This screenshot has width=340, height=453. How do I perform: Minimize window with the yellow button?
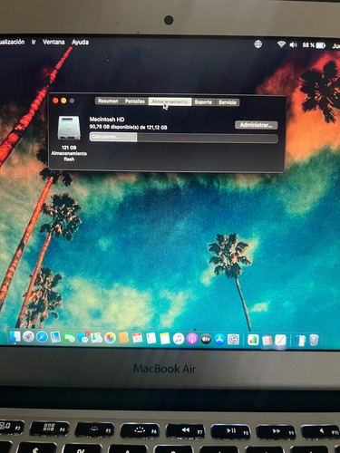tap(63, 101)
